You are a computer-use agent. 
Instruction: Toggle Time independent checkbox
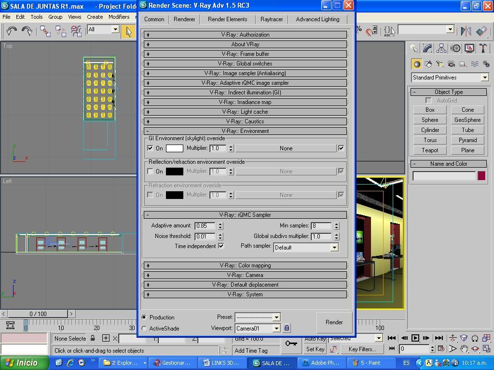coord(221,246)
